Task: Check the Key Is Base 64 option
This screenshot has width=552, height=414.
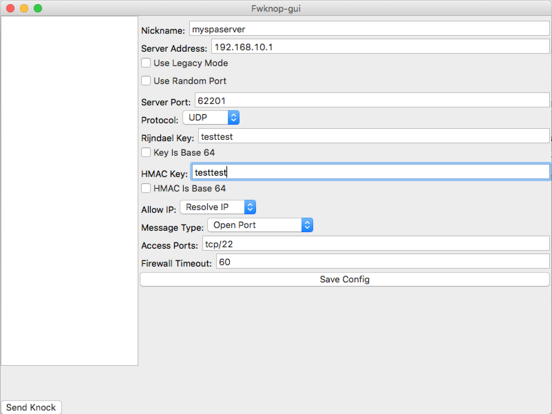Action: pos(146,152)
